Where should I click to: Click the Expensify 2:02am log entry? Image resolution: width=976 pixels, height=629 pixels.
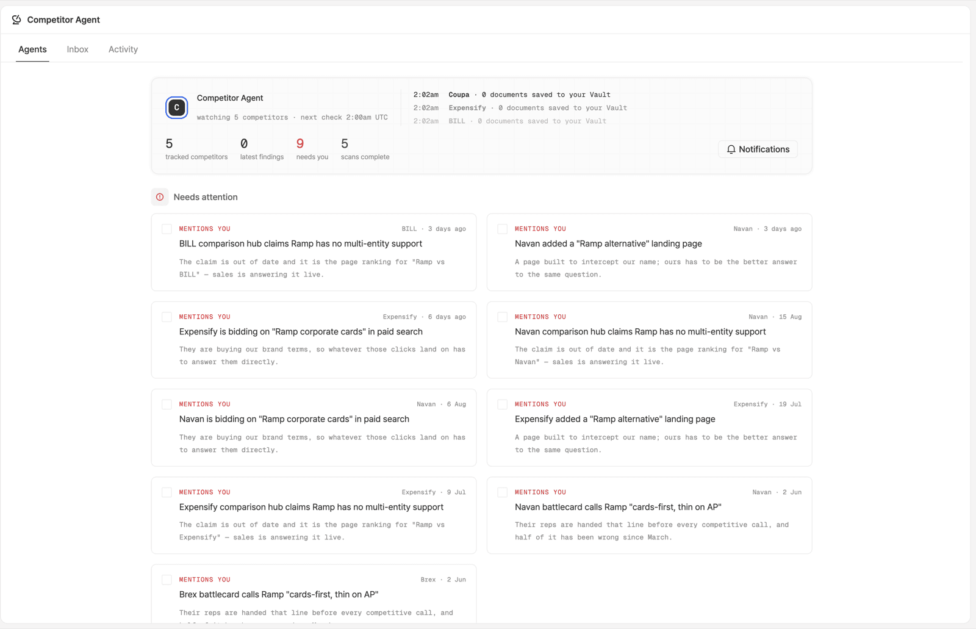pos(520,108)
